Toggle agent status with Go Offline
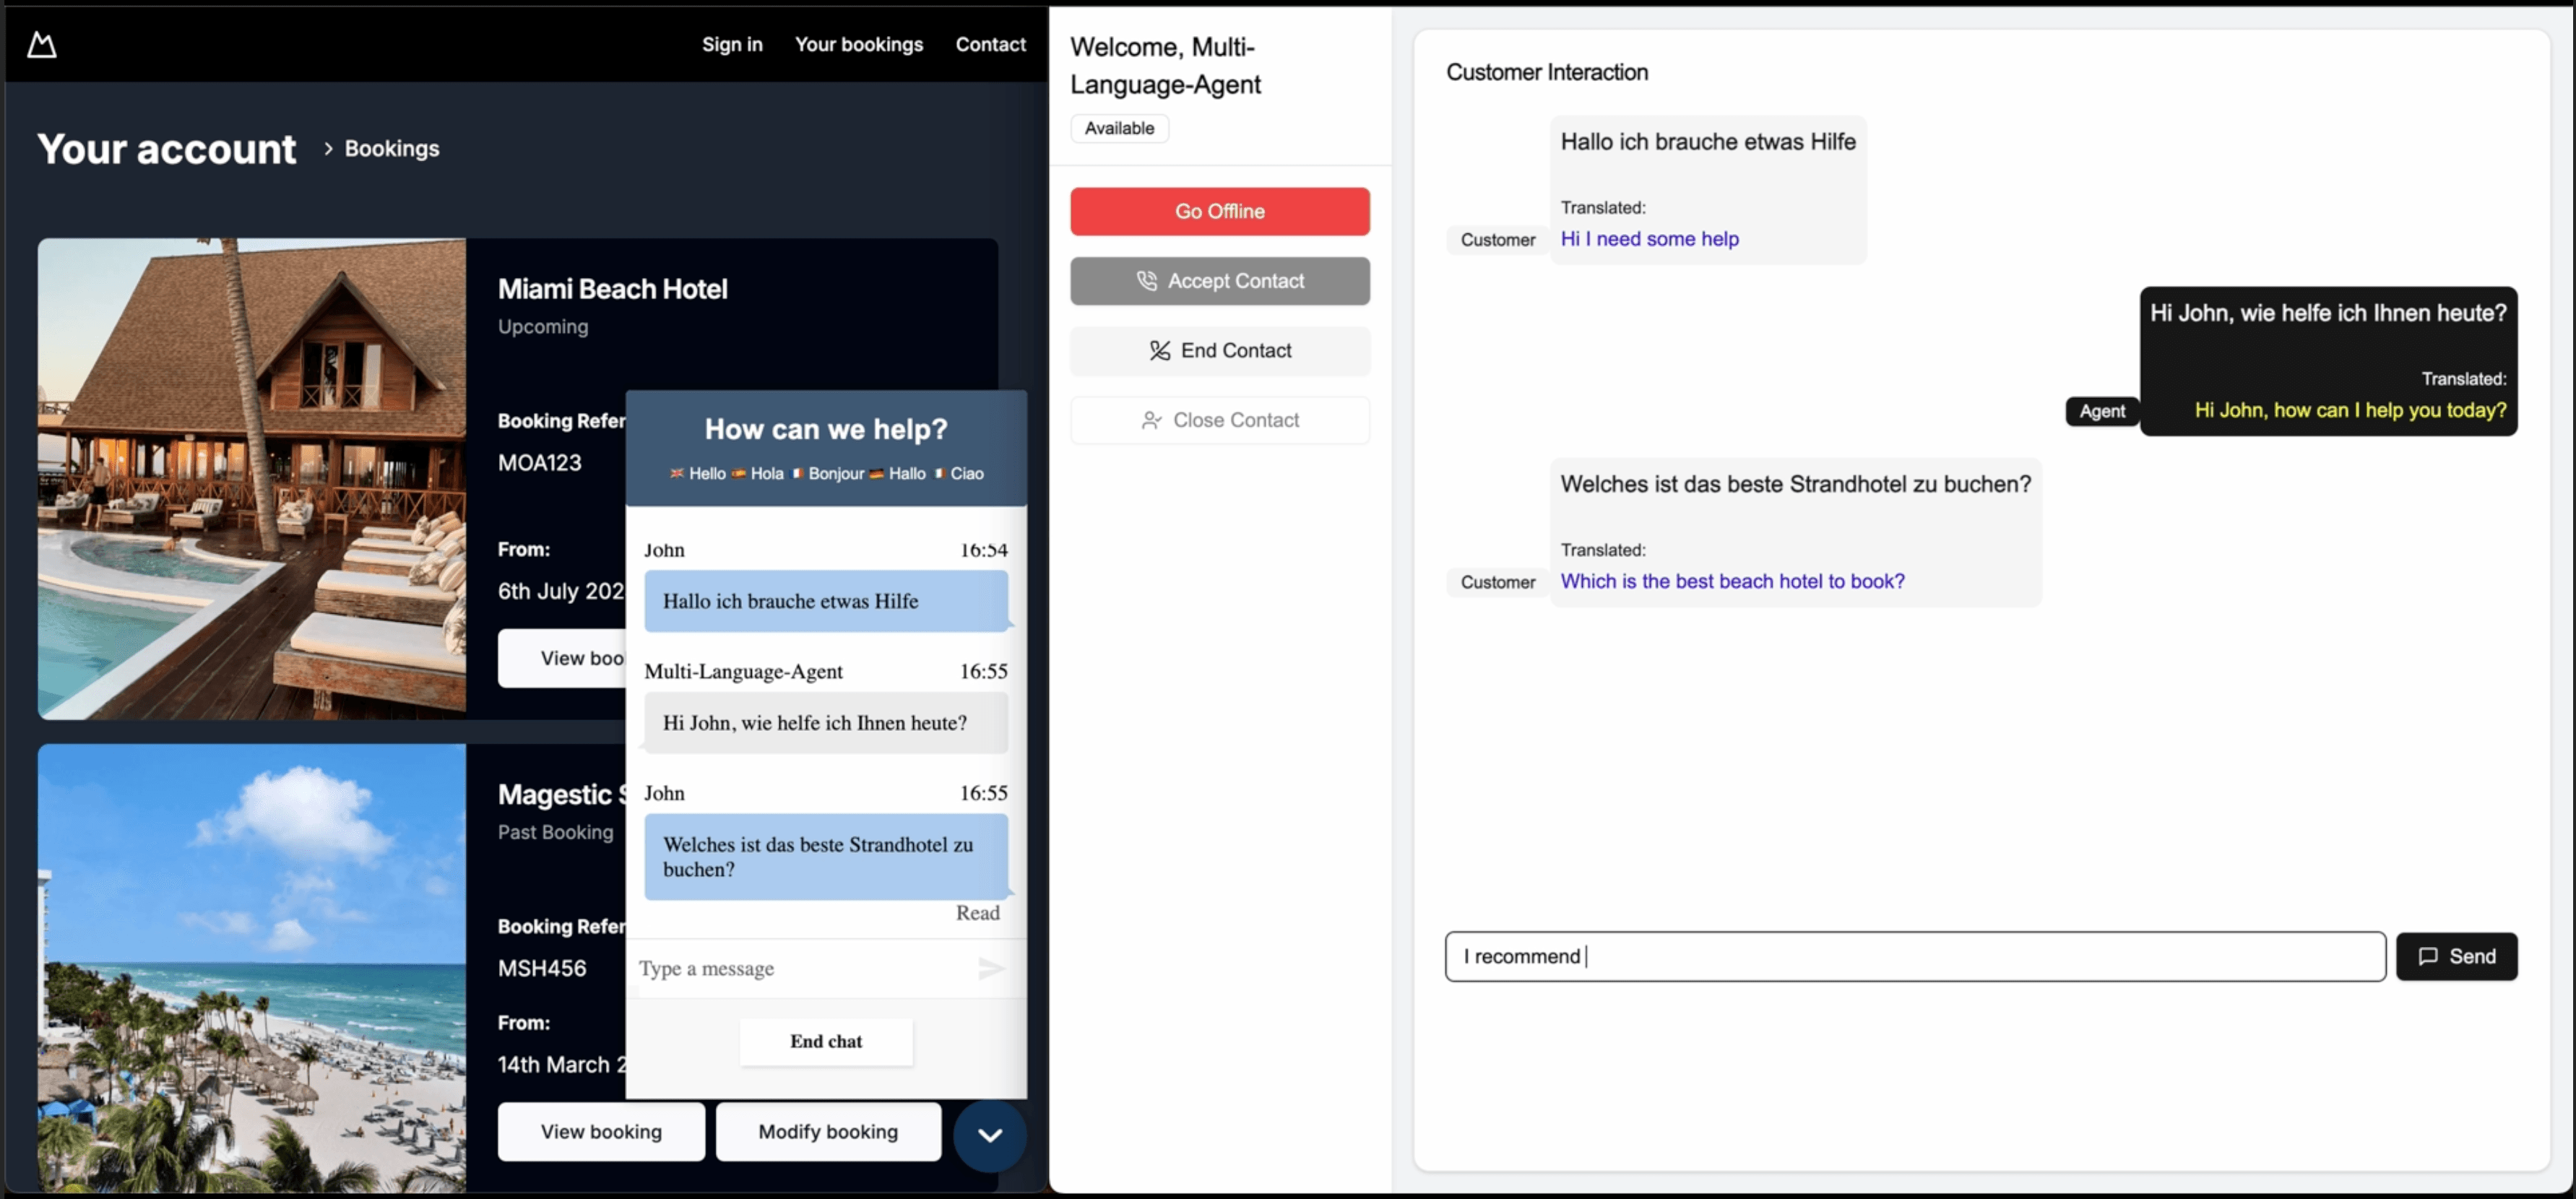Viewport: 2576px width, 1199px height. click(1219, 211)
